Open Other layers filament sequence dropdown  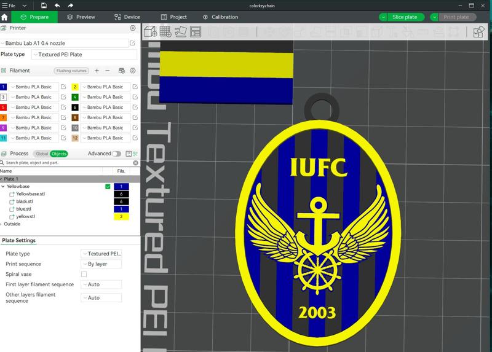tap(101, 297)
